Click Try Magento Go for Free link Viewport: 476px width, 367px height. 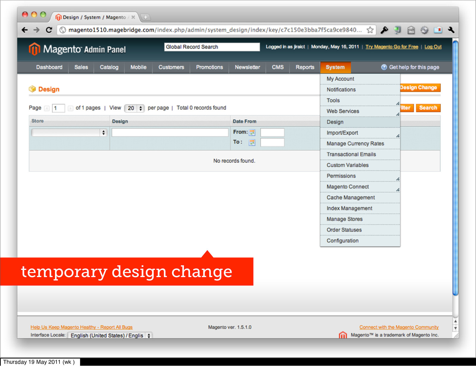[392, 47]
